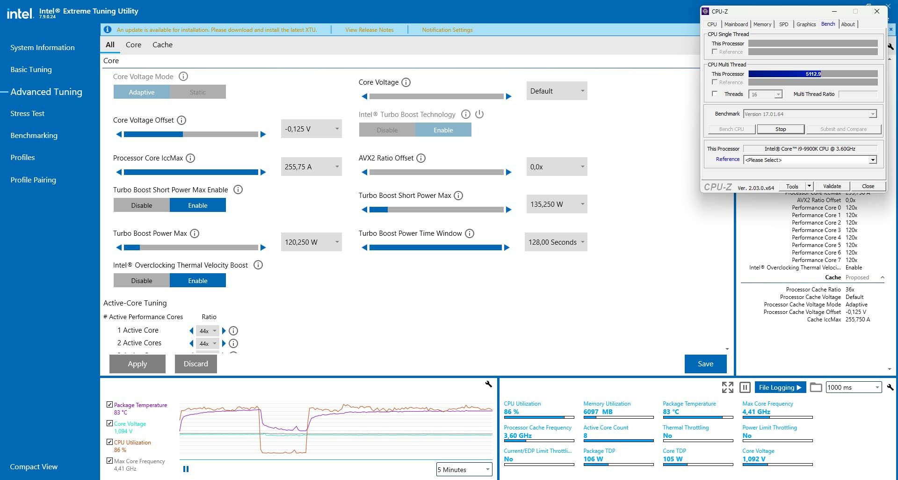Show info for 2 Active Cores ratio
The width and height of the screenshot is (898, 480).
pos(233,343)
